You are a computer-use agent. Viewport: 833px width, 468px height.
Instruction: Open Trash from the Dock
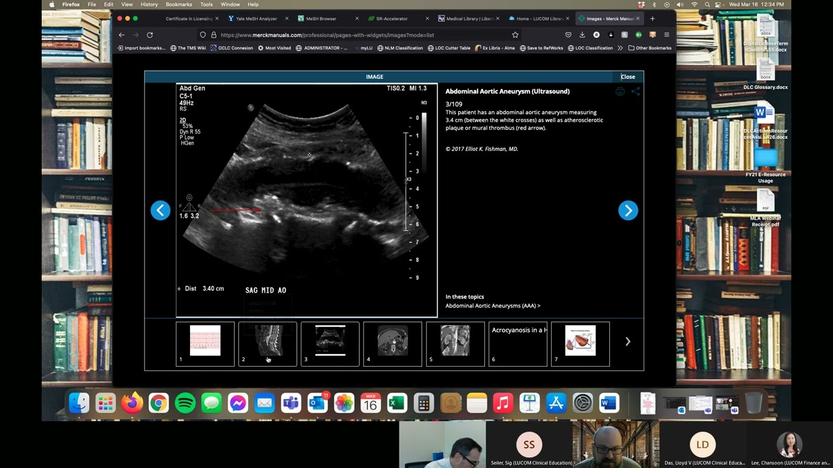pyautogui.click(x=754, y=404)
